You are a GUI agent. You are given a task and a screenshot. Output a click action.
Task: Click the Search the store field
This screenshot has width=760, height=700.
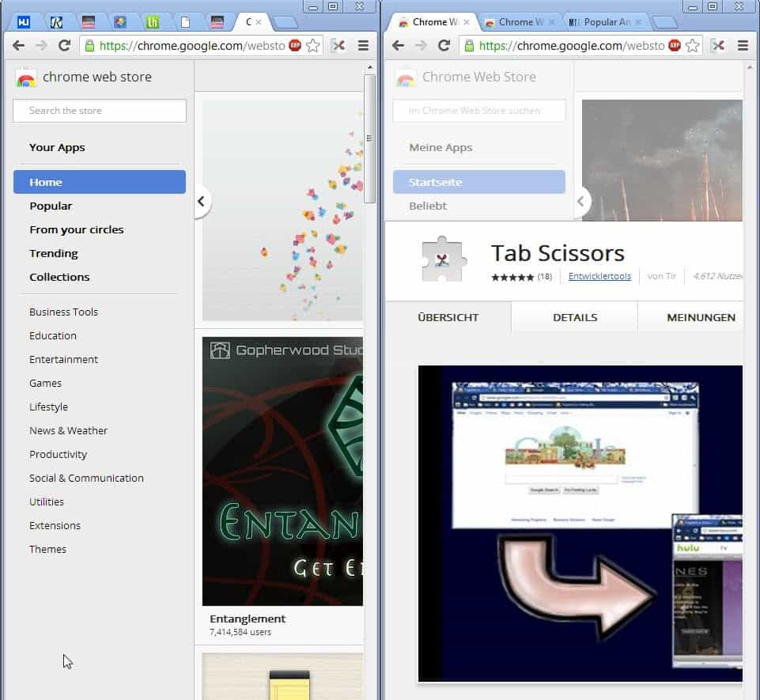[100, 111]
